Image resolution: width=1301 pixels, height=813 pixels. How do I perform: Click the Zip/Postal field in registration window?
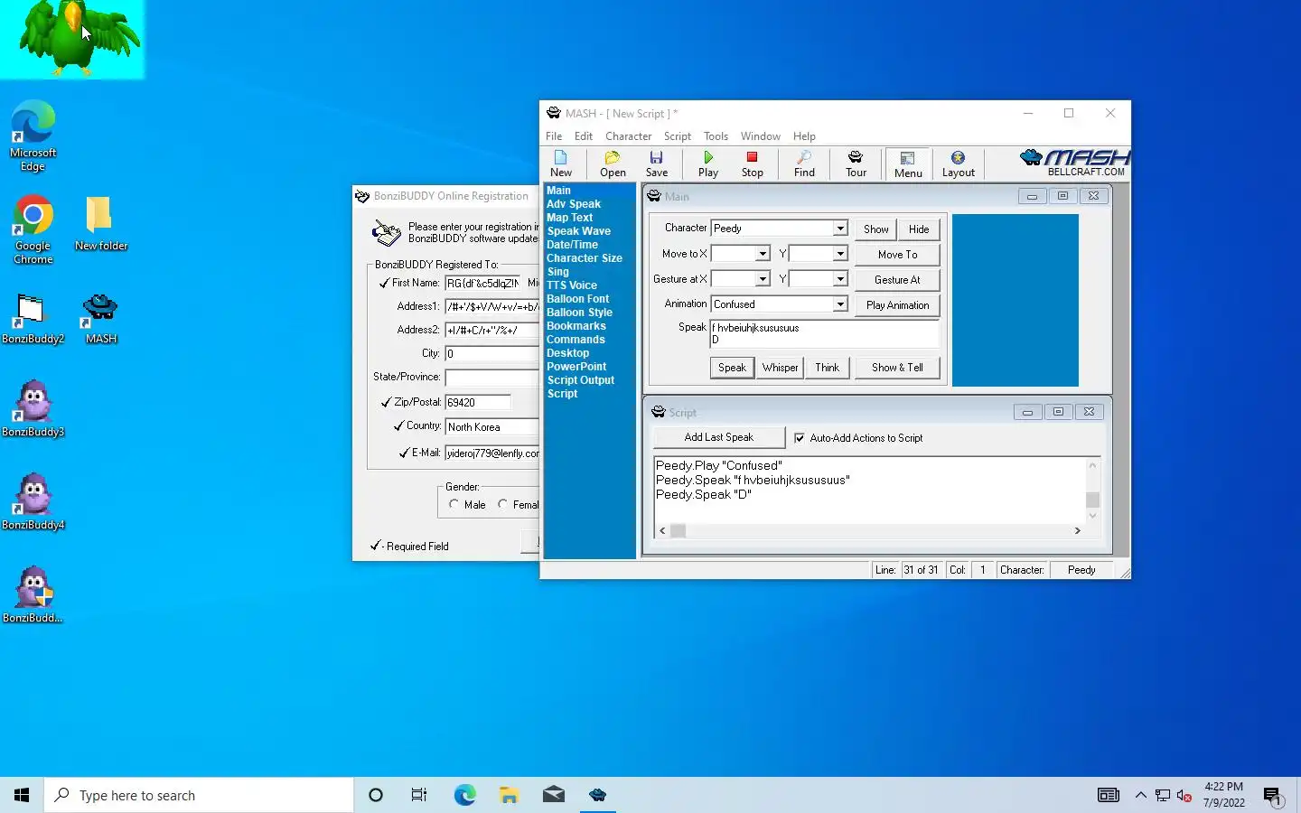point(477,403)
